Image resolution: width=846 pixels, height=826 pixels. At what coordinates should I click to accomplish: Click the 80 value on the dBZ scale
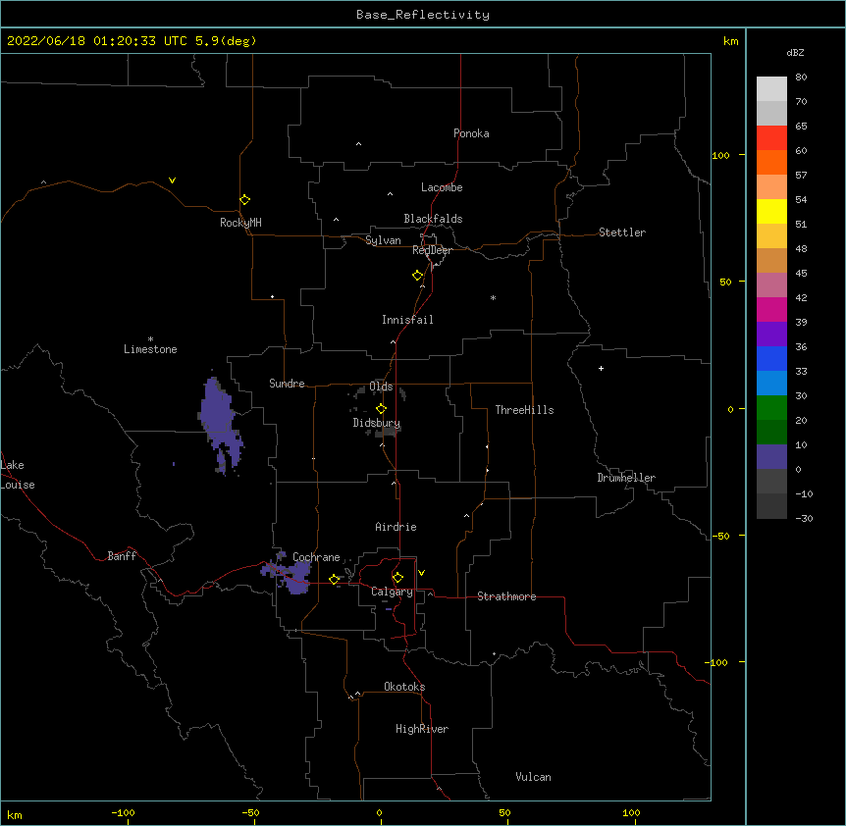pyautogui.click(x=801, y=77)
